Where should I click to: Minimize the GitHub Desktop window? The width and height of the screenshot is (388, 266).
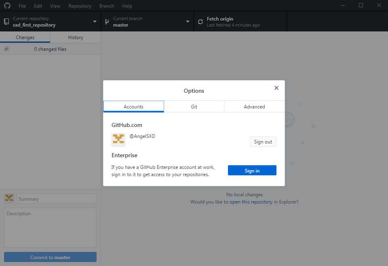pos(343,5)
